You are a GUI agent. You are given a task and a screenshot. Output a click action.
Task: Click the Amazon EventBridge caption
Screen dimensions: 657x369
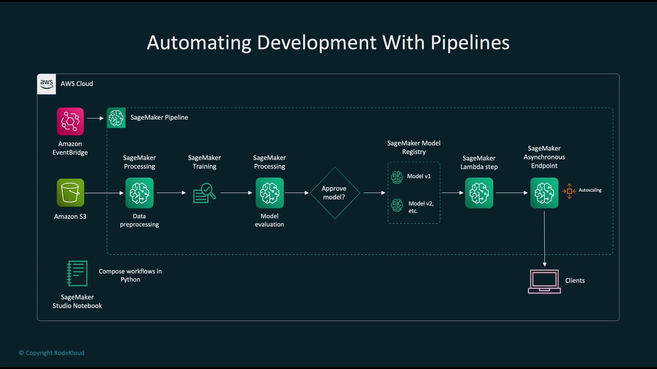tap(70, 148)
